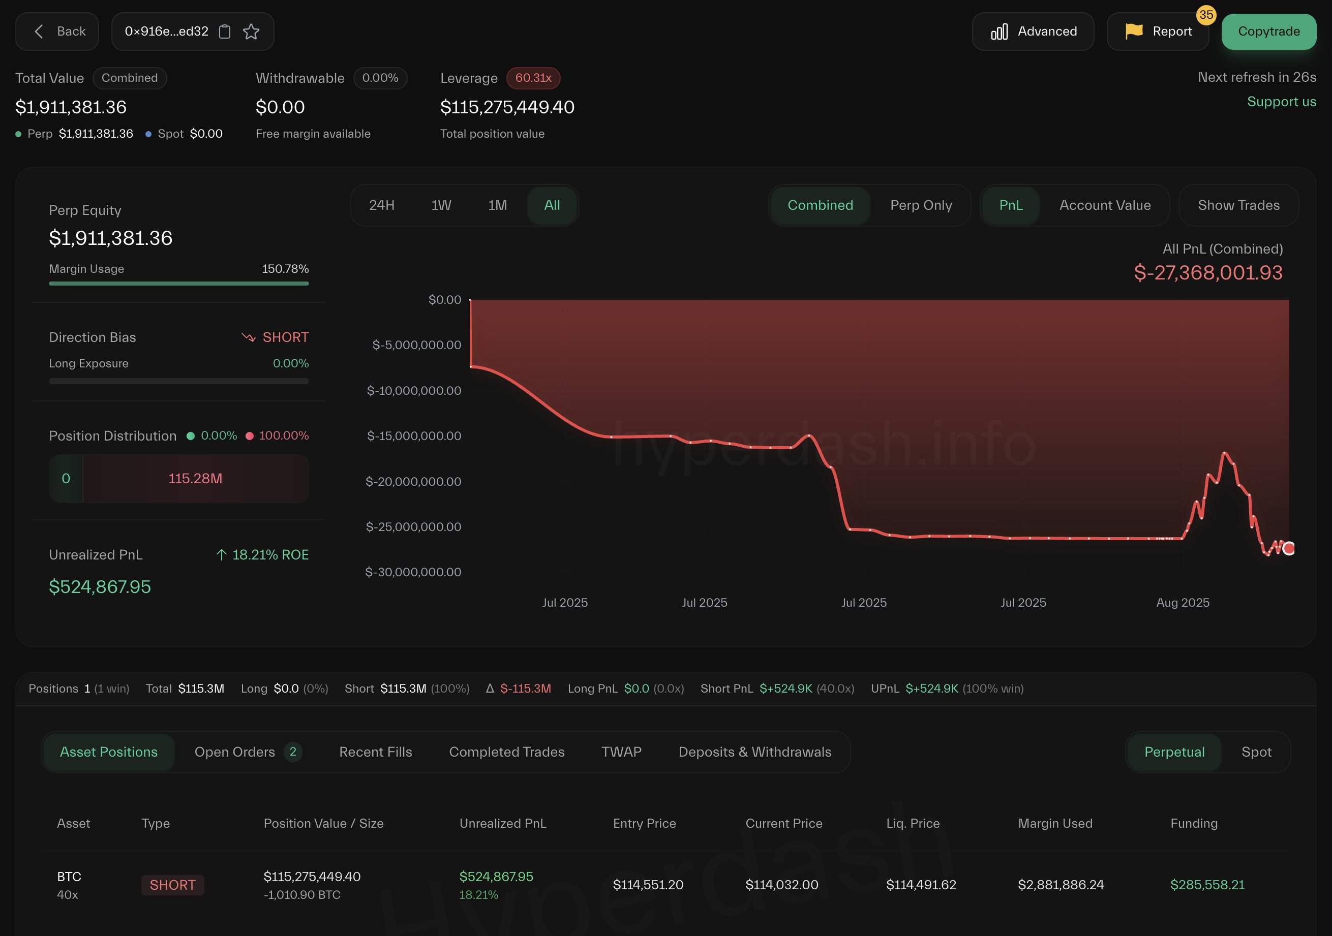
Task: Click the red dot at chart end
Action: tap(1288, 548)
